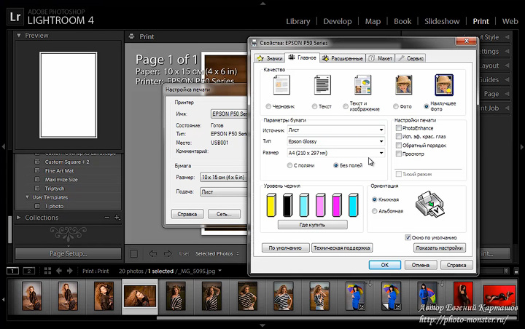The height and width of the screenshot is (329, 525).
Task: Click OK in printer properties
Action: coord(385,265)
